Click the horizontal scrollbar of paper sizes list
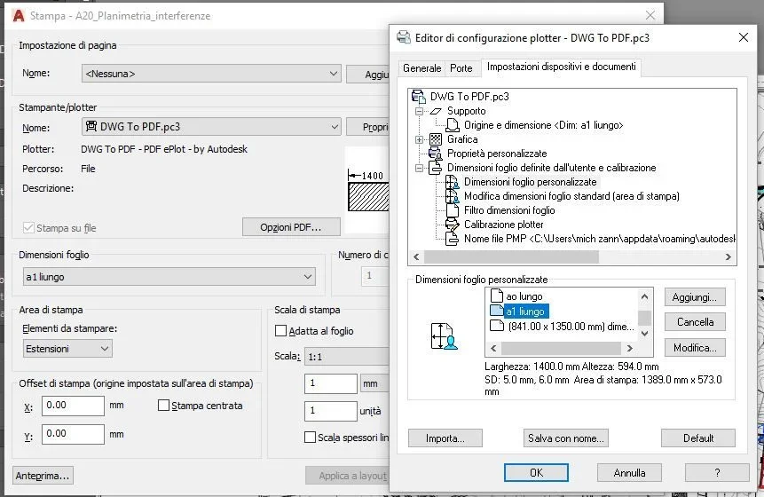764x497 pixels. (x=561, y=348)
